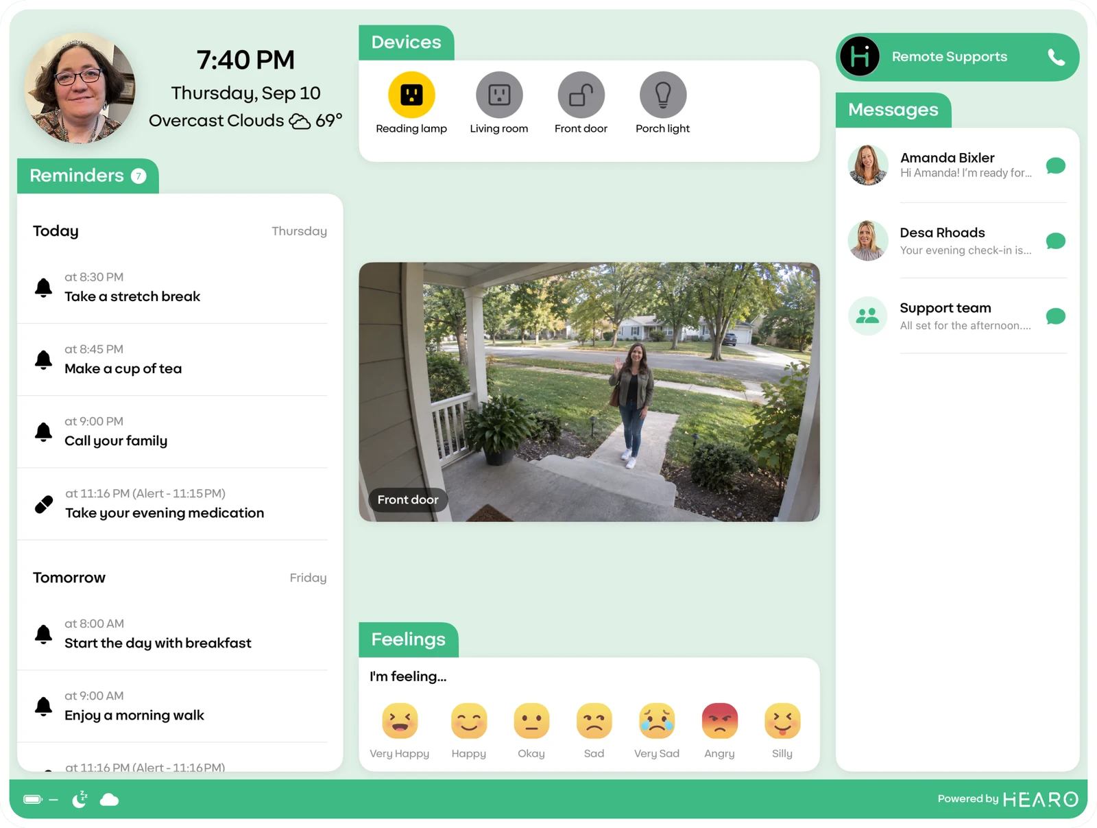Click the Overcast Clouds weather text
This screenshot has height=828, width=1097.
point(217,121)
